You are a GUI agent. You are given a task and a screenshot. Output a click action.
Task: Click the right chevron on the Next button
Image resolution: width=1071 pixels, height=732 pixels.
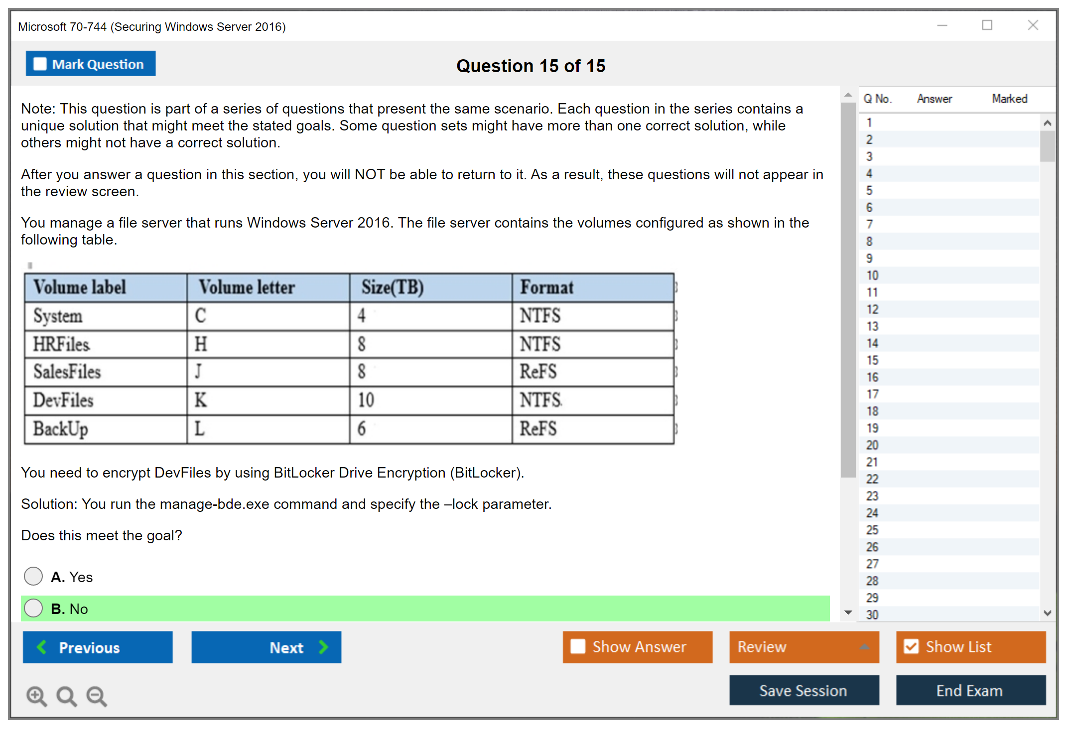pos(324,647)
